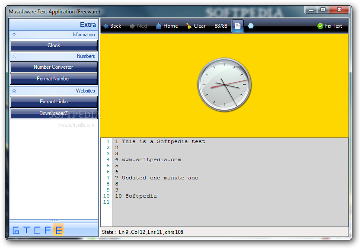This screenshot has width=361, height=249.
Task: Open the F section in bottom bar
Action: point(48,230)
